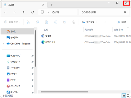Click the ごみ箱 address bar segment

click(x=56, y=12)
